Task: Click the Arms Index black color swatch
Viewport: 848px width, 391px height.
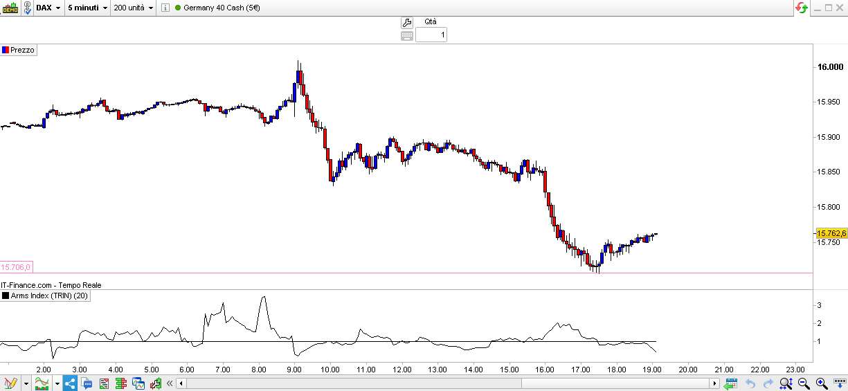Action: click(6, 296)
